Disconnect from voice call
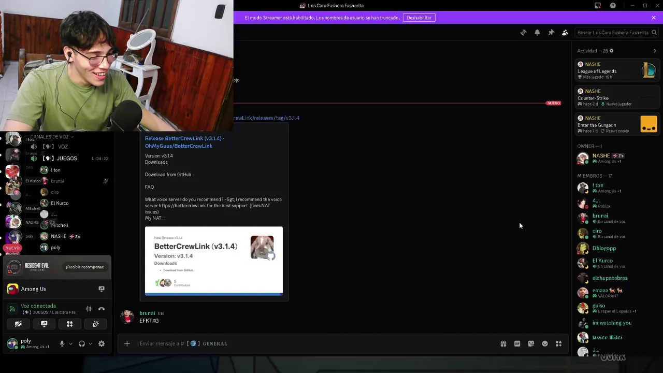The height and width of the screenshot is (373, 663). pyautogui.click(x=102, y=309)
